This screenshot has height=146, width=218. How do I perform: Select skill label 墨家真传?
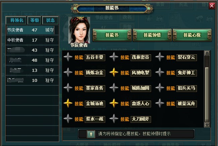point(95,88)
